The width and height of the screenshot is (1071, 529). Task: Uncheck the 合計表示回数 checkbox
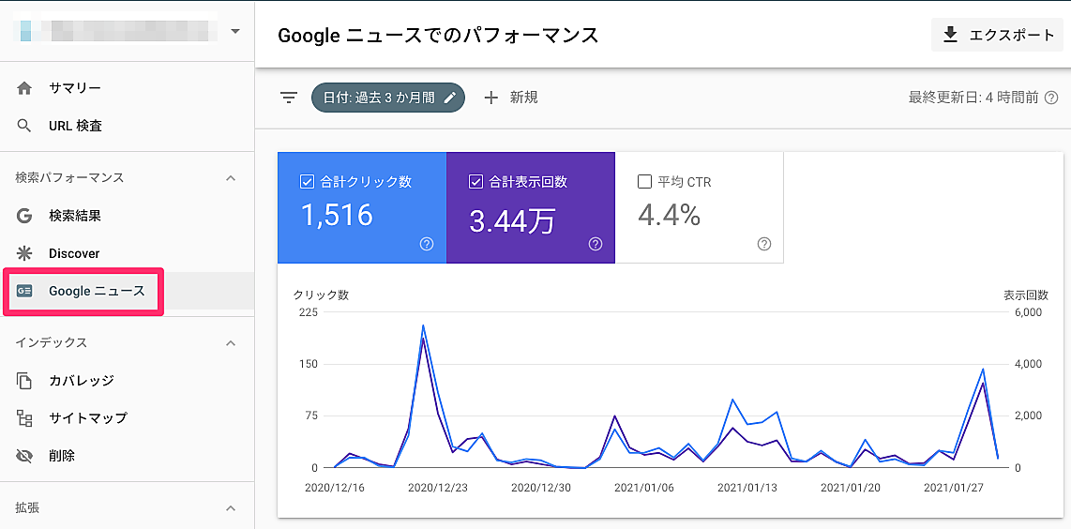coord(475,182)
